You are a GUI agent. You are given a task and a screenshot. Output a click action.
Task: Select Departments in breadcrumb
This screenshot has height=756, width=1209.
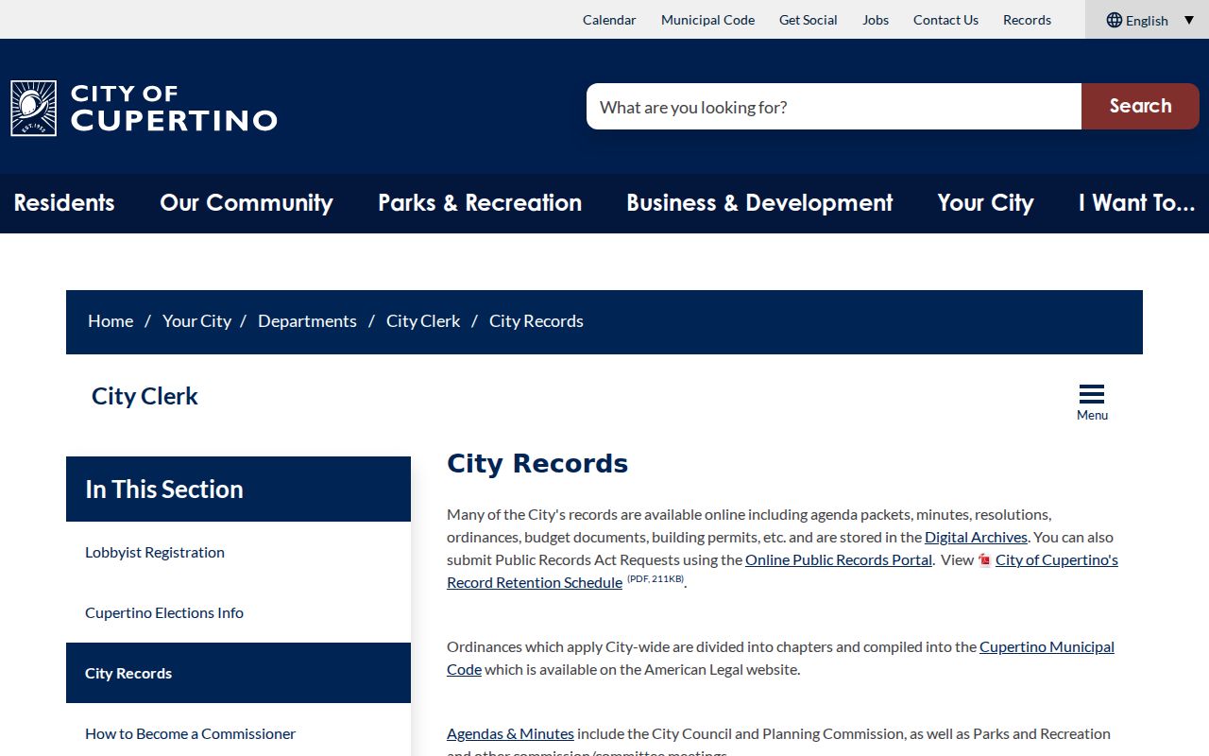click(x=307, y=321)
